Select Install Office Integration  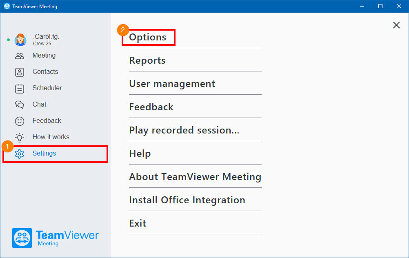187,200
